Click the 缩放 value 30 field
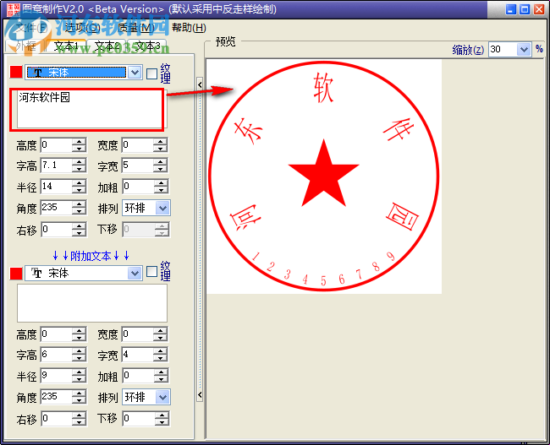The height and width of the screenshot is (445, 550). tap(503, 50)
